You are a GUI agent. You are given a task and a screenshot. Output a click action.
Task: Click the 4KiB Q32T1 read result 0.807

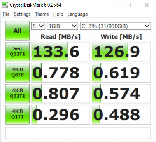tap(61, 94)
